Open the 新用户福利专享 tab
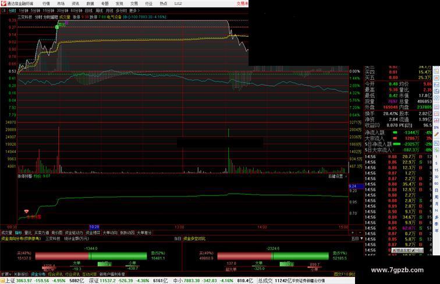The width and height of the screenshot is (440, 284). click(112, 274)
